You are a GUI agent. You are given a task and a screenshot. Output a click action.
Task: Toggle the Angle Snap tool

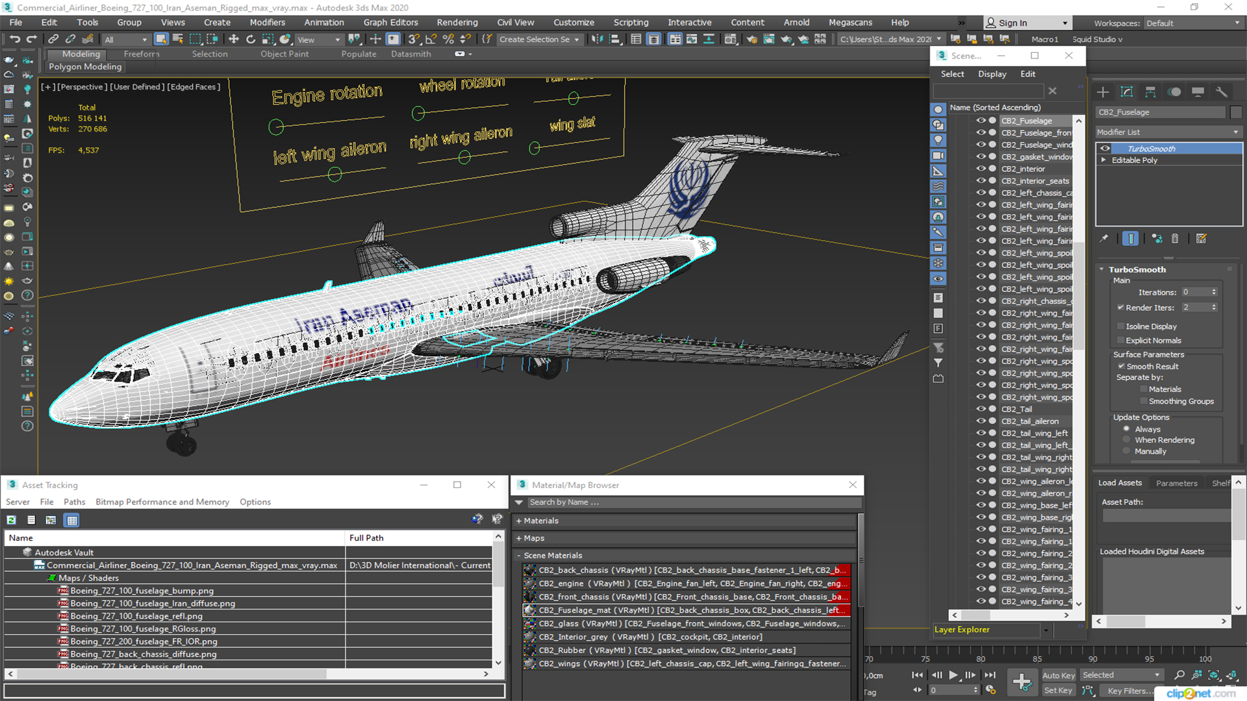pyautogui.click(x=431, y=40)
